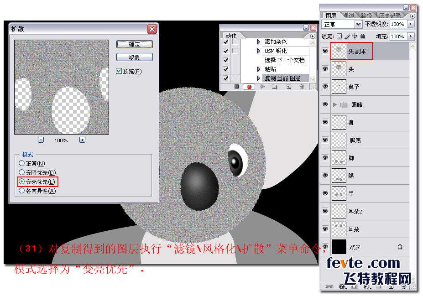Click the play action button

[262, 86]
